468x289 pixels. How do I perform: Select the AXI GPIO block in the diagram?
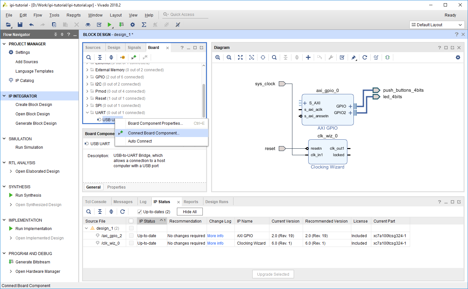[x=328, y=110]
